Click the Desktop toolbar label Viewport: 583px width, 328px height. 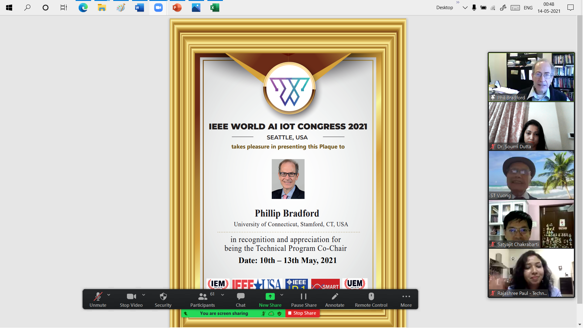coord(445,8)
